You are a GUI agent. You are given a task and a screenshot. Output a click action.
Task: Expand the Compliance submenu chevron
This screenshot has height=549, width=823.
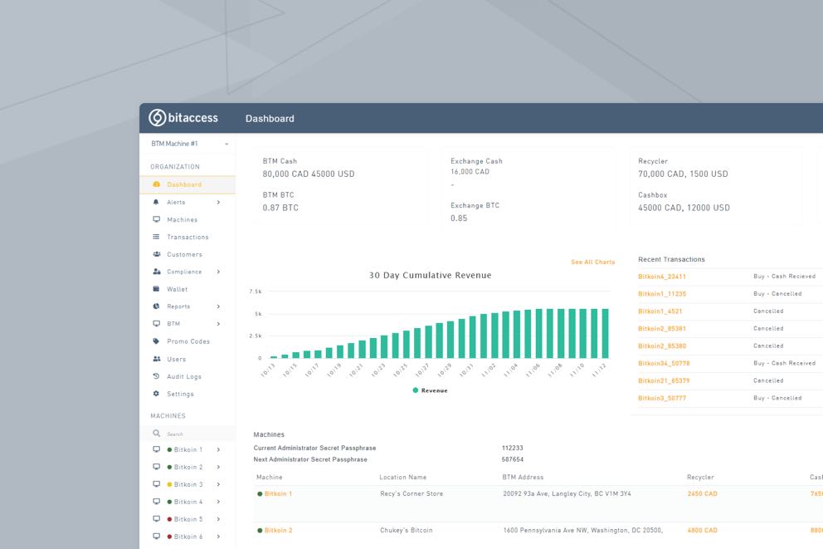click(218, 272)
